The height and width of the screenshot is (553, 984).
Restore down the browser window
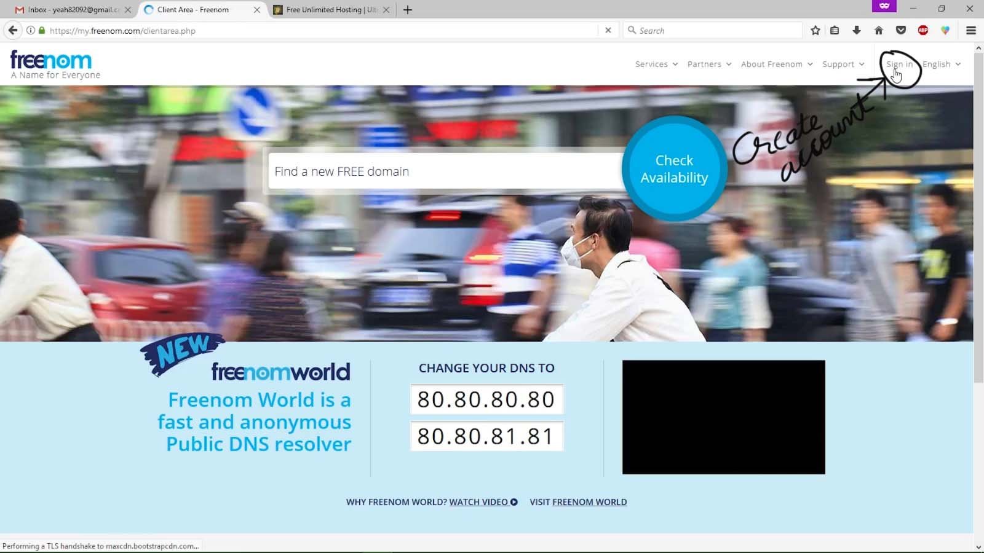941,9
